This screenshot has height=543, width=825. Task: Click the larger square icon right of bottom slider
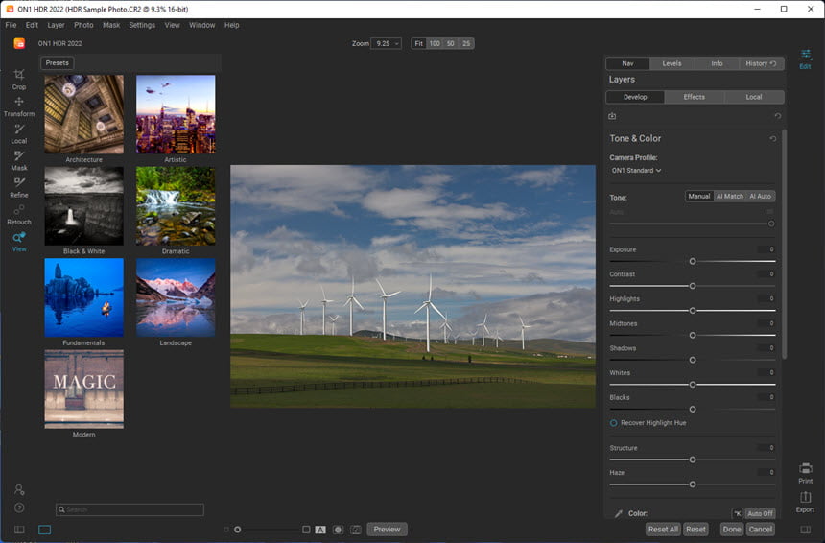[x=306, y=530]
